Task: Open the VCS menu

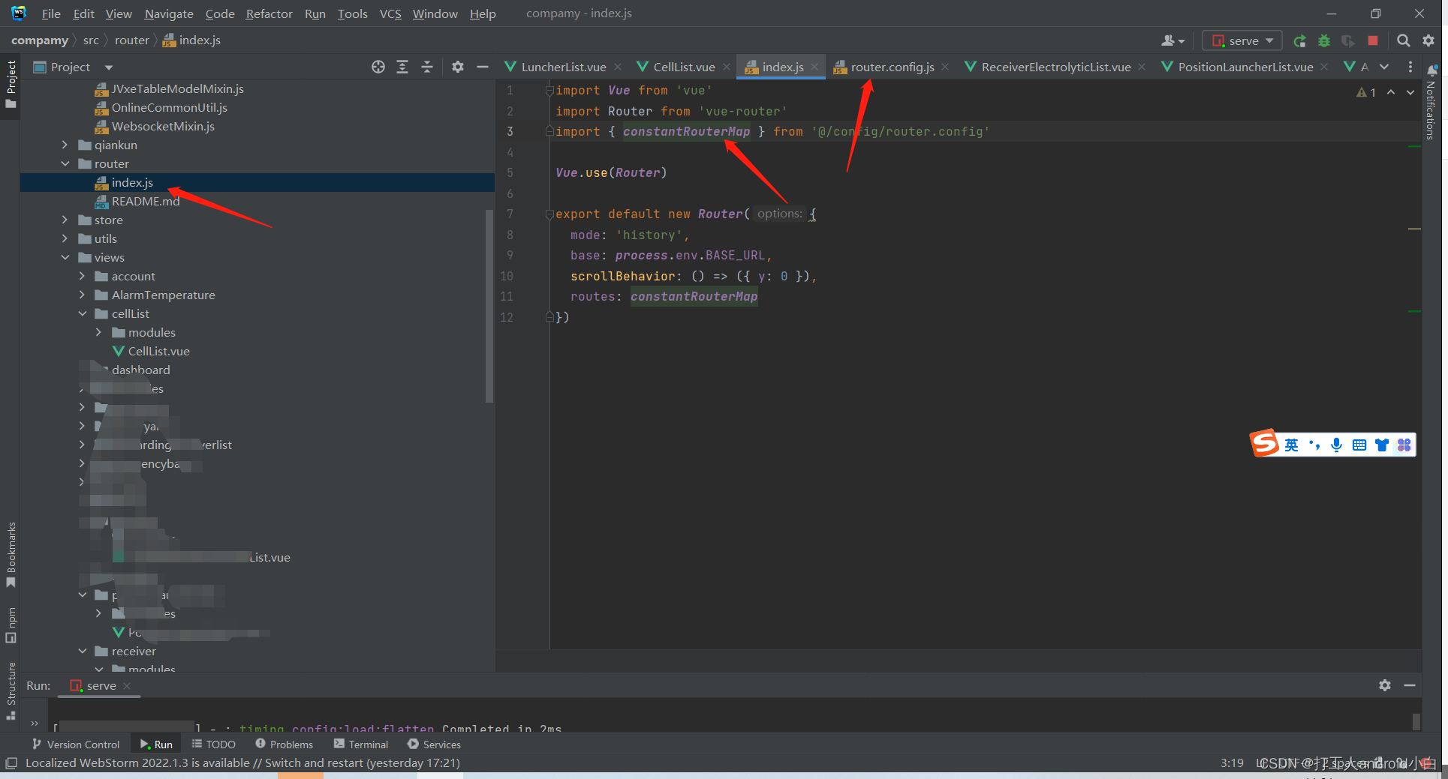Action: [x=390, y=13]
